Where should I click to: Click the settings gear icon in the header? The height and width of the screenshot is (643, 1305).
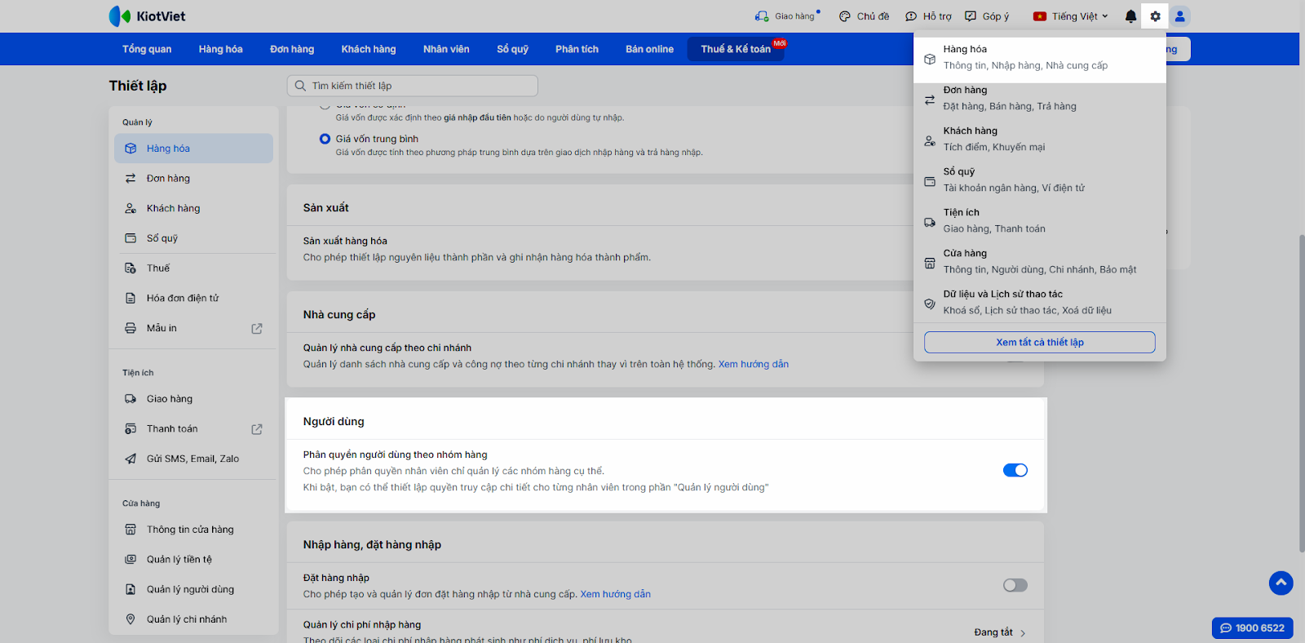point(1155,16)
